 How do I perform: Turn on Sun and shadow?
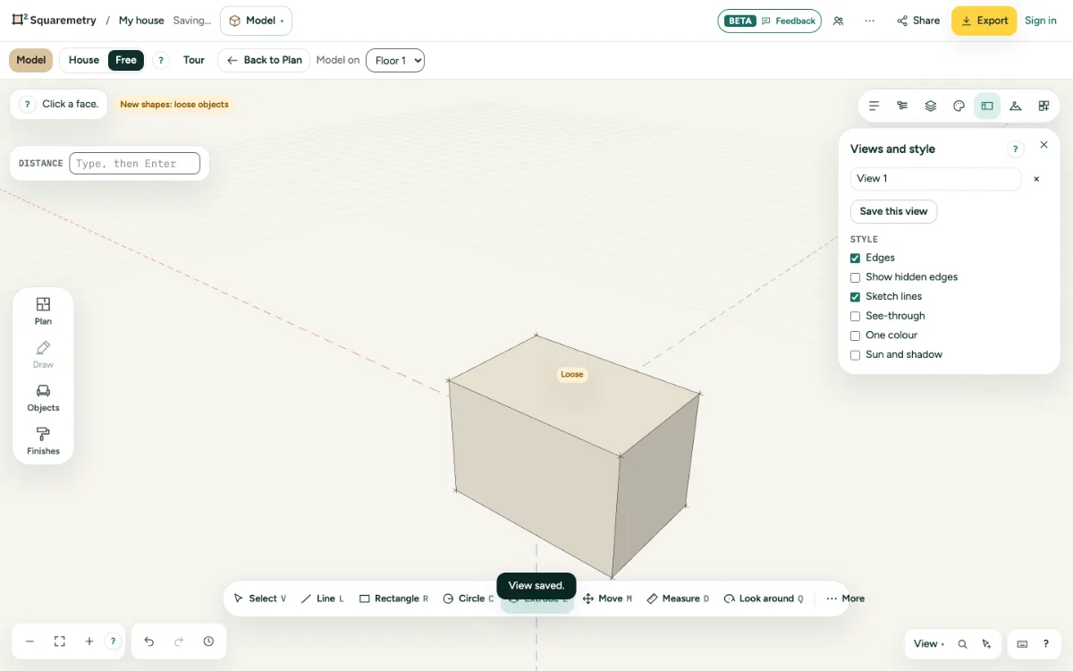(x=855, y=355)
